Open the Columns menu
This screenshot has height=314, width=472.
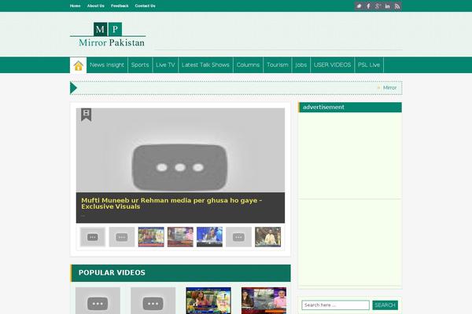pos(248,65)
